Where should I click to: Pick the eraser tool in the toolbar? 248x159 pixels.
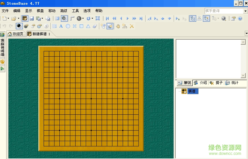(94, 26)
